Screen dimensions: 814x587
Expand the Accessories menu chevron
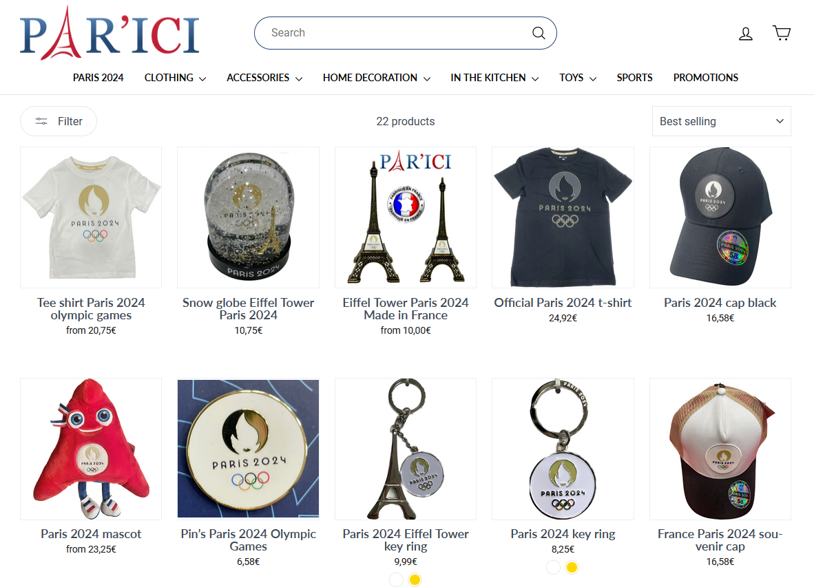299,79
